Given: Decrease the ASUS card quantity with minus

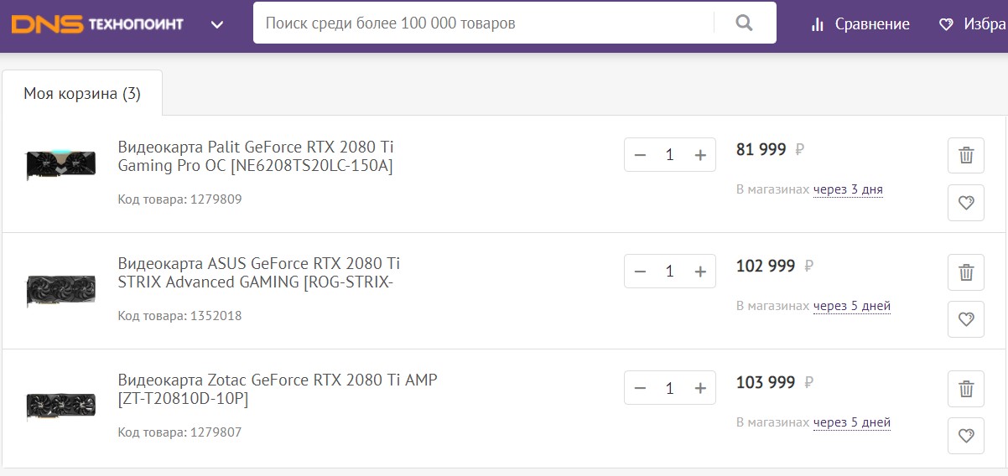Looking at the screenshot, I should click(x=641, y=272).
